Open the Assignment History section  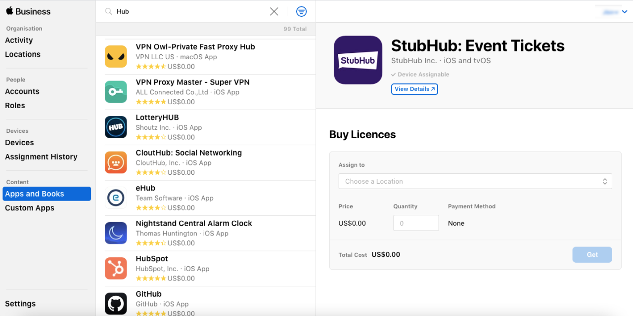pyautogui.click(x=41, y=157)
